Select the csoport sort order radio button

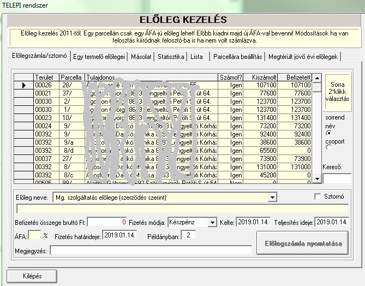point(328,147)
